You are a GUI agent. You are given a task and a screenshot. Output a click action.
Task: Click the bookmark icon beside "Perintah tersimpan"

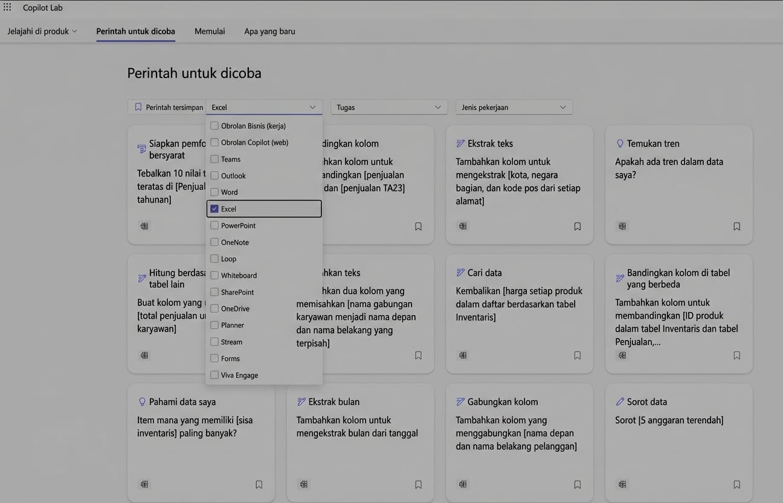pos(137,106)
